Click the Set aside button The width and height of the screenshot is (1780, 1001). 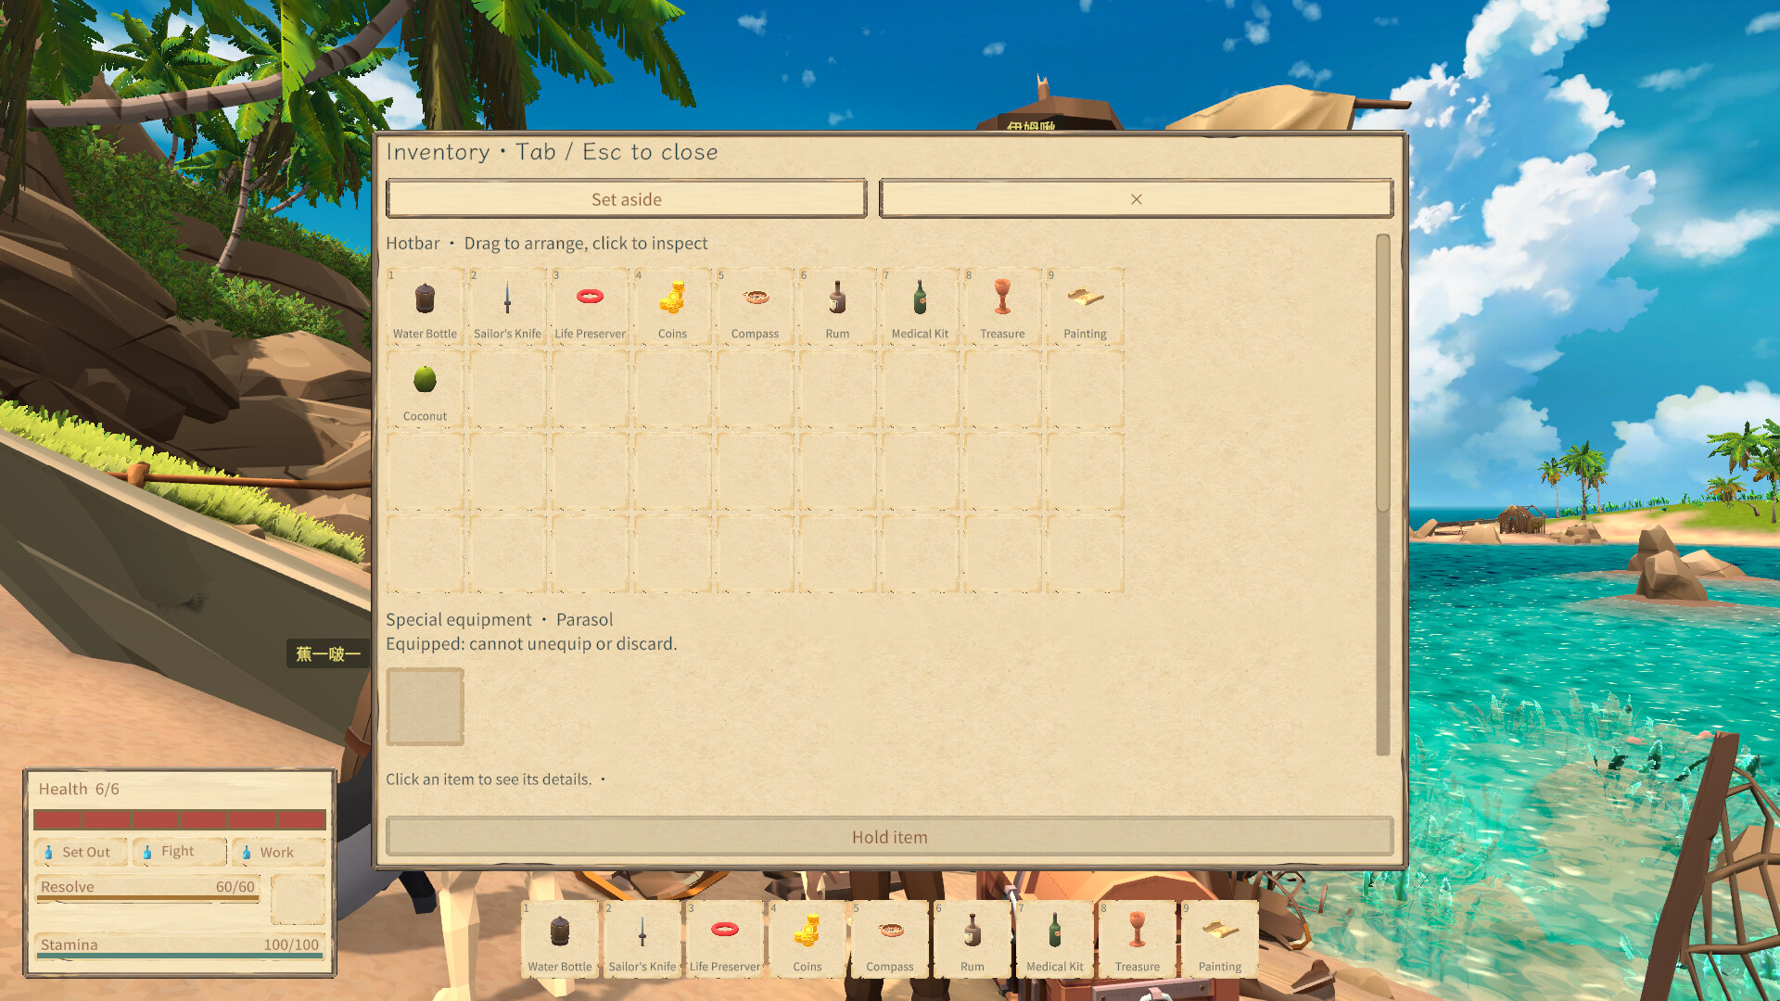627,199
